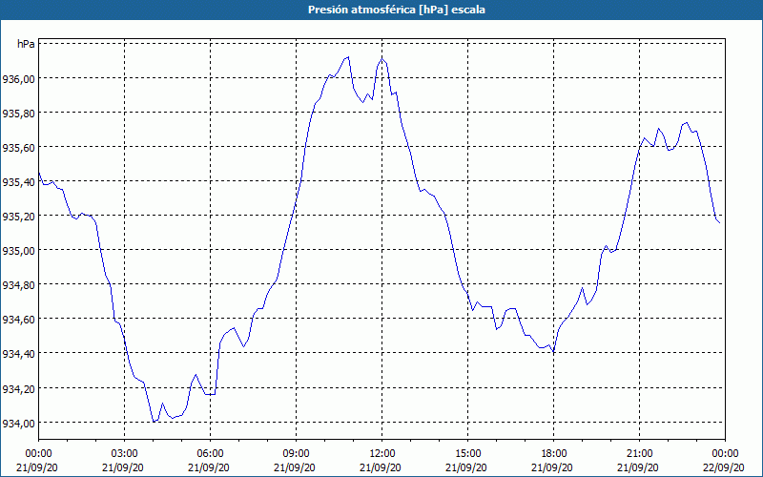This screenshot has height=477, width=763.
Task: Click the 934,00 y-axis label
Action: point(18,423)
